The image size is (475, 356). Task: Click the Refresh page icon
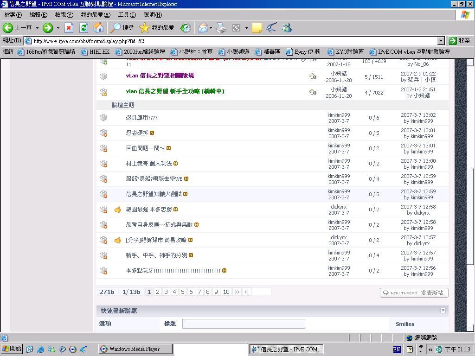pos(83,28)
